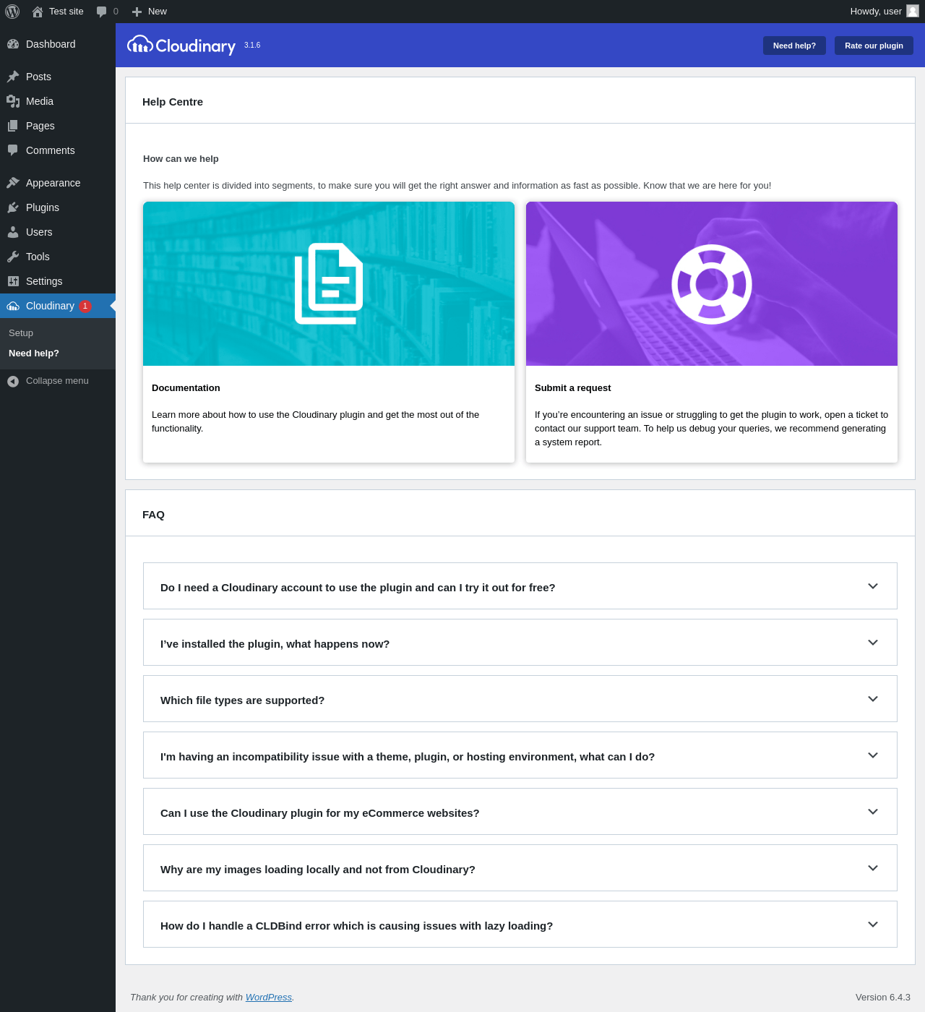Click the Documentation file icon on teal card
Viewport: 925px width, 1012px height.
(329, 283)
